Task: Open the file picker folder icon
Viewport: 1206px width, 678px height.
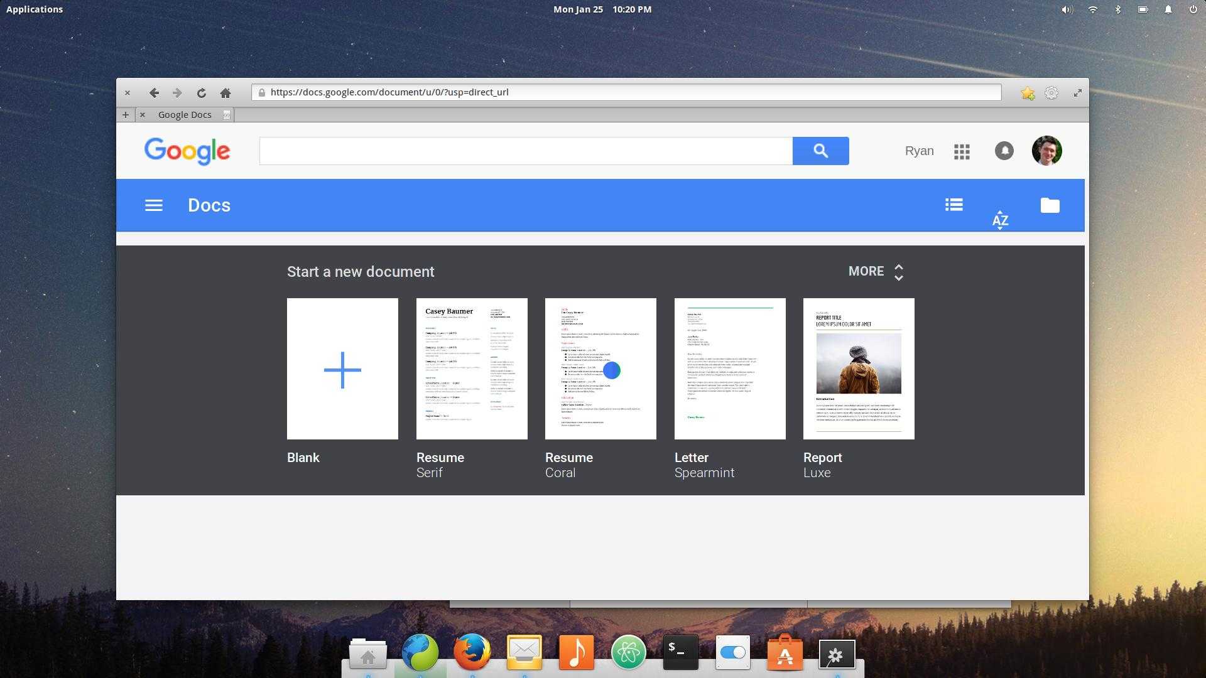Action: 1050,205
